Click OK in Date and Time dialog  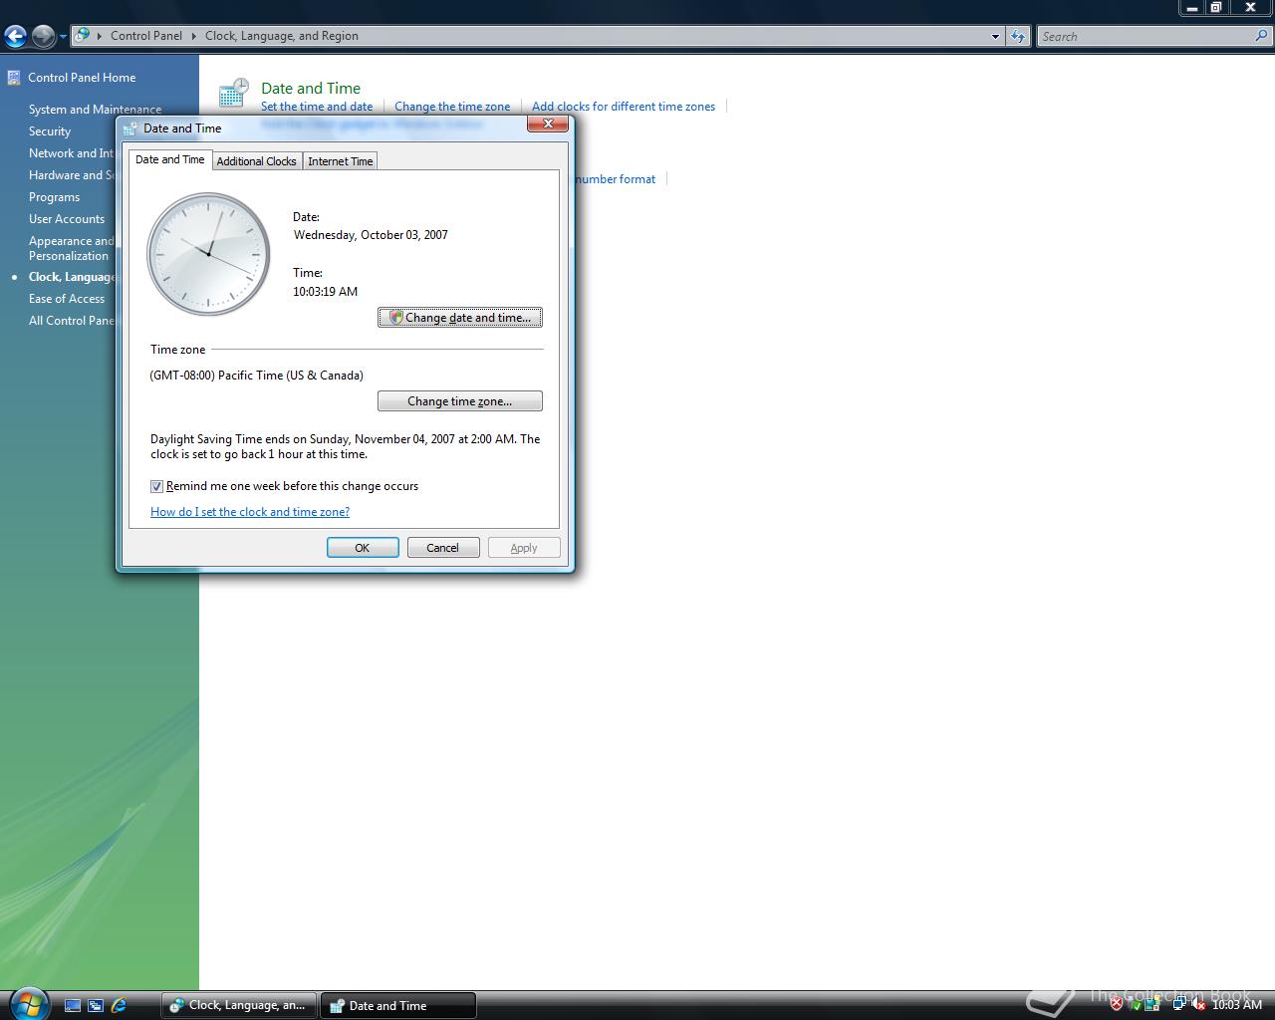tap(363, 548)
